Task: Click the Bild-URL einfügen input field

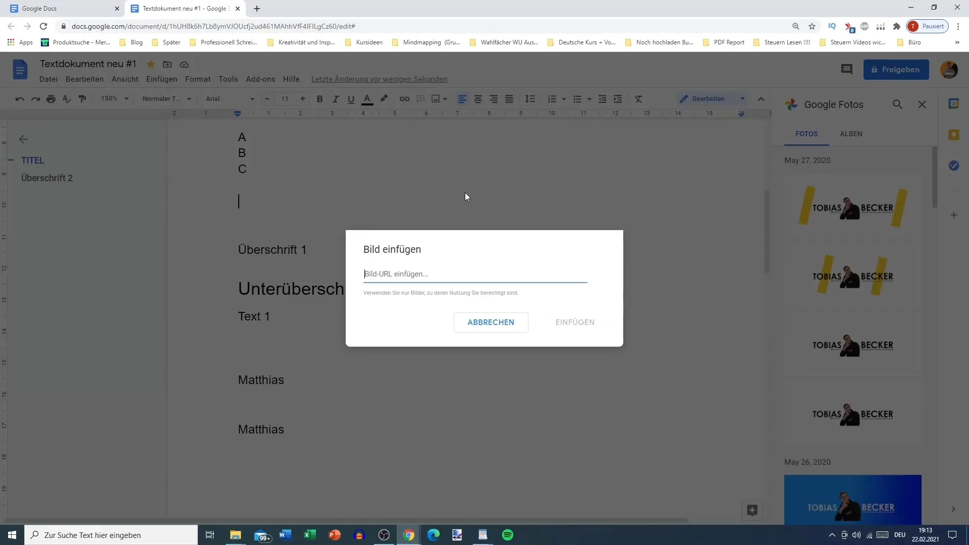Action: tap(476, 274)
